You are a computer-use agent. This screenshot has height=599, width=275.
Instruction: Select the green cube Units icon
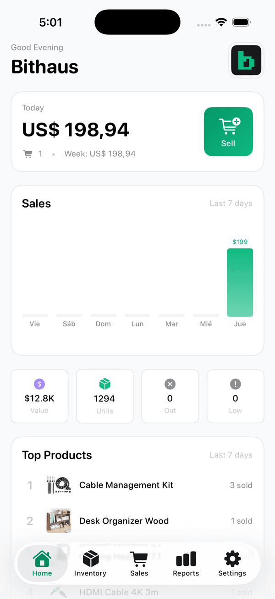coord(104,384)
